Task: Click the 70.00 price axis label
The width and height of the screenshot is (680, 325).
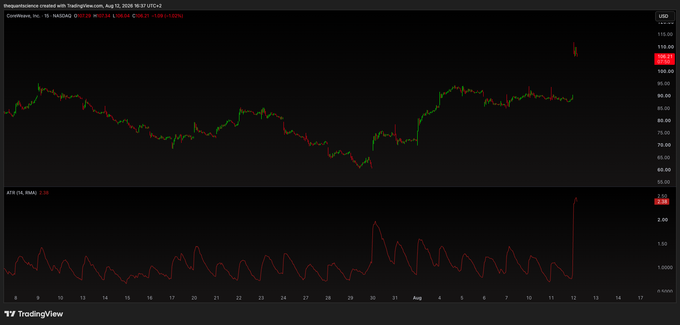Action: point(664,145)
